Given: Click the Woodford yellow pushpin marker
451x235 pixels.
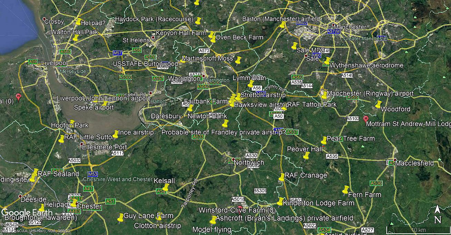Looking at the screenshot, I should (x=378, y=105).
